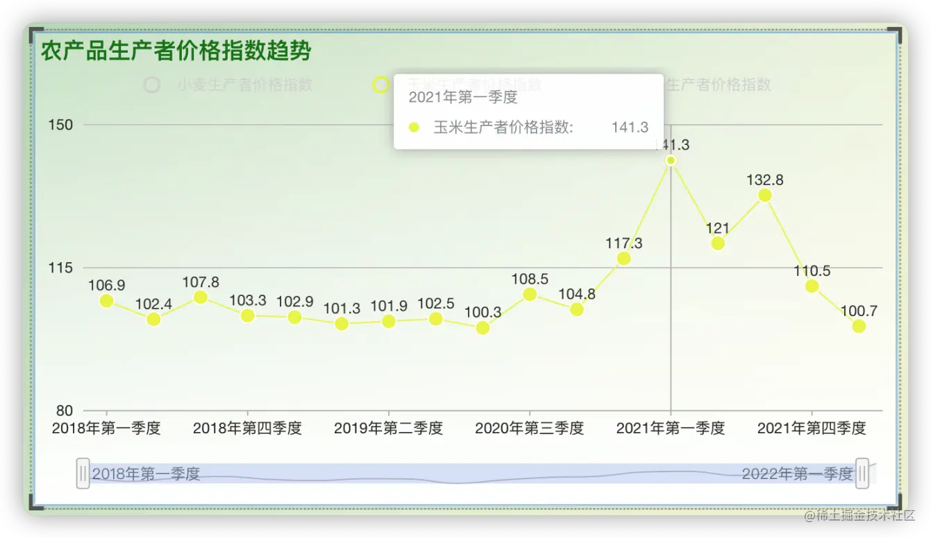
Task: Toggle the 玉米生产者价格指数 yellow legend circle
Action: [381, 85]
